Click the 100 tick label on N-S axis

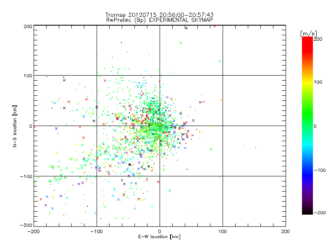(x=28, y=76)
